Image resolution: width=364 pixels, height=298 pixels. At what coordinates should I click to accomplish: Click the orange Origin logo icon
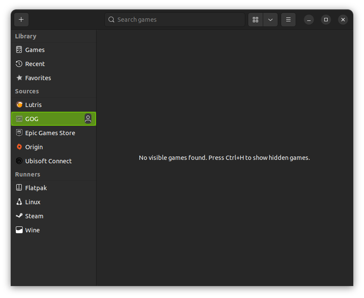click(x=19, y=147)
